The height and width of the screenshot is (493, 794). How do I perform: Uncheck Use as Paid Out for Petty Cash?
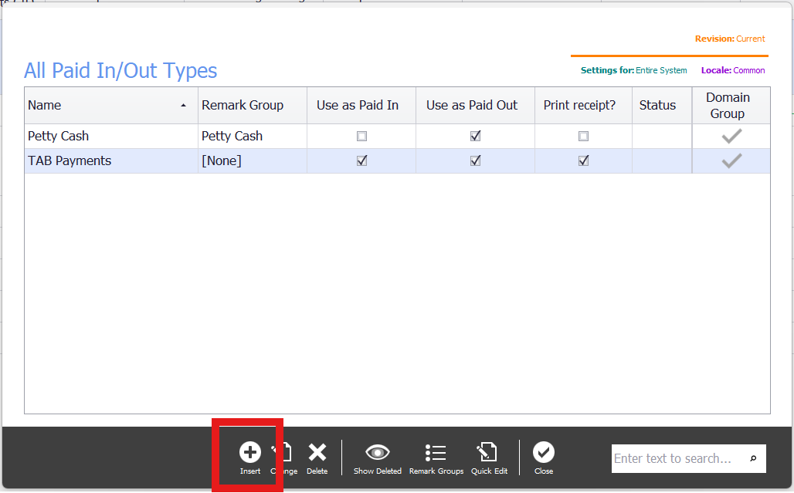coord(475,136)
